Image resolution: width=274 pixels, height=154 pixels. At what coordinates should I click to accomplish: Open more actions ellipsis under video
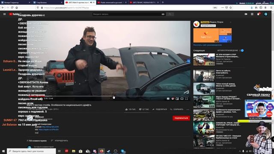pos(188,110)
